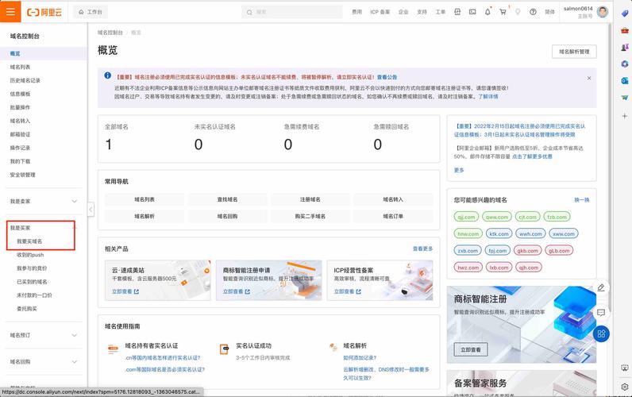632x397 pixels.
Task: Open the 了解详情 link in banner
Action: (x=488, y=96)
